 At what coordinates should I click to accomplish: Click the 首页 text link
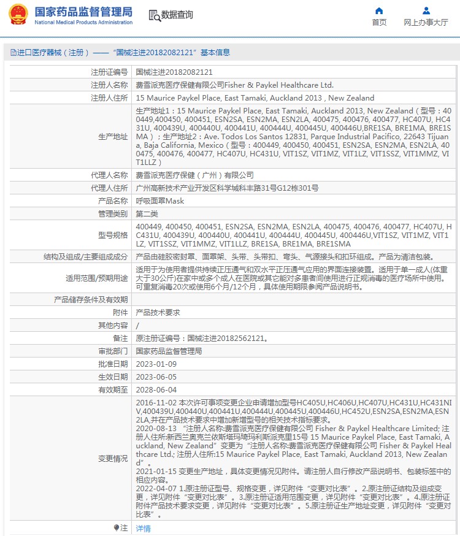[x=379, y=23]
